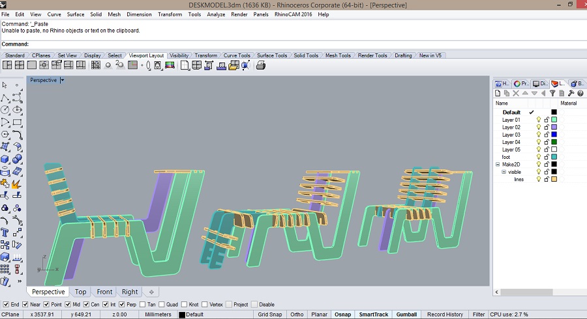The height and width of the screenshot is (319, 587).
Task: Open the RhinoCAM 2016 menu
Action: [x=293, y=14]
